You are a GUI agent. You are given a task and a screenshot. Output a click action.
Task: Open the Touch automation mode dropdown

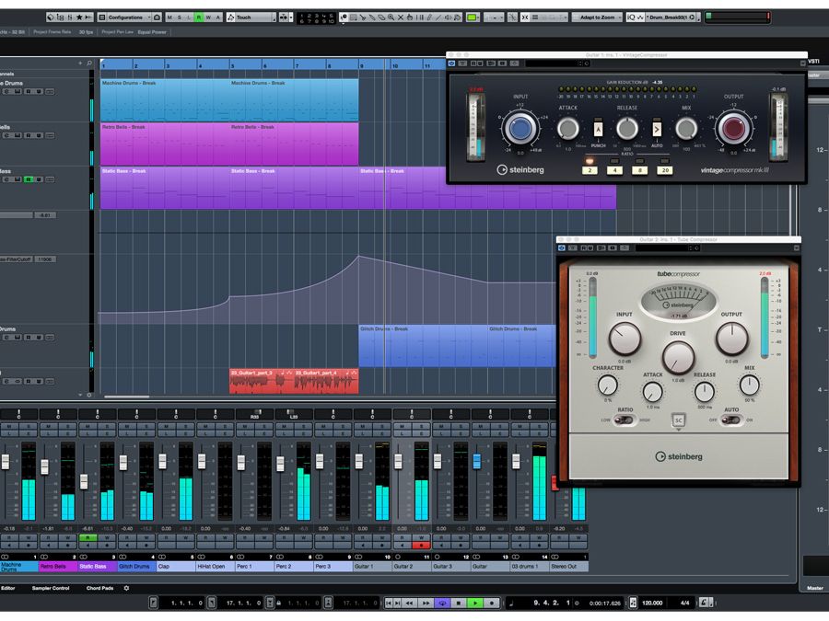(x=252, y=17)
